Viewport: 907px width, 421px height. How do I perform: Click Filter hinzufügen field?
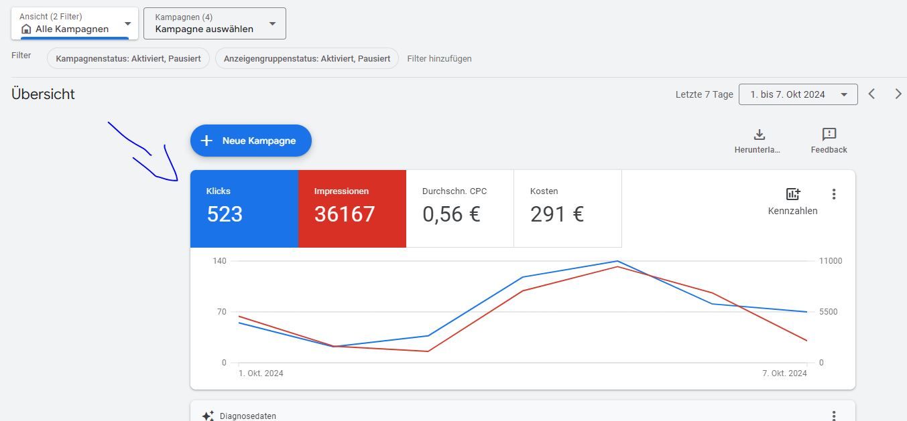tap(439, 58)
